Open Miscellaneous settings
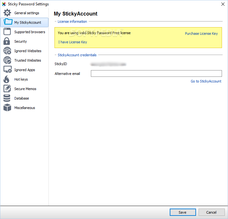Viewport: 228px width, 219px height. pos(24,108)
